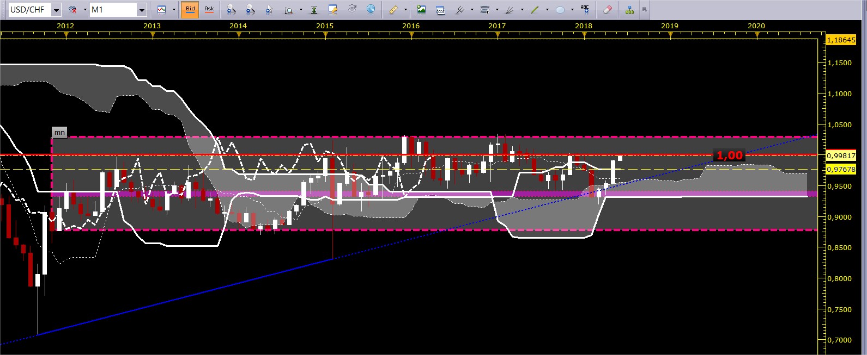Select the green trend line tool
This screenshot has width=867, height=355.
(x=535, y=10)
